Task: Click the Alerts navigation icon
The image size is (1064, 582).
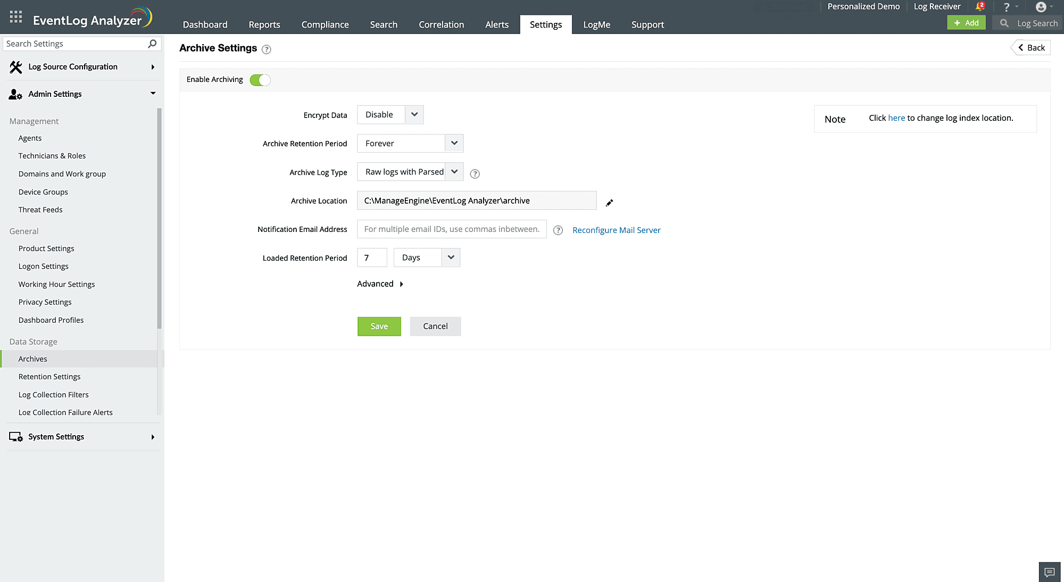Action: (496, 23)
